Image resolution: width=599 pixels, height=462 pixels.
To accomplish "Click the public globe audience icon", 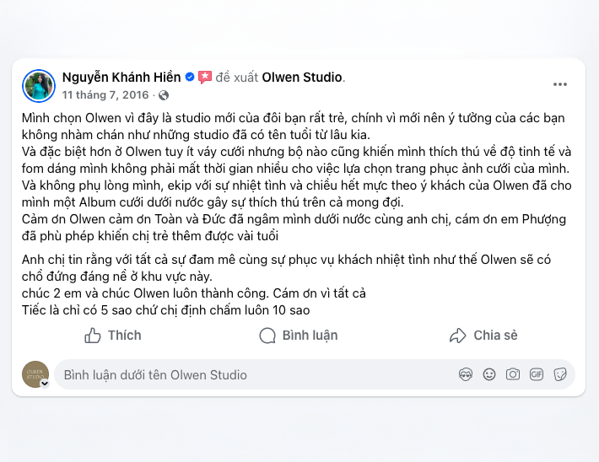I will 164,95.
